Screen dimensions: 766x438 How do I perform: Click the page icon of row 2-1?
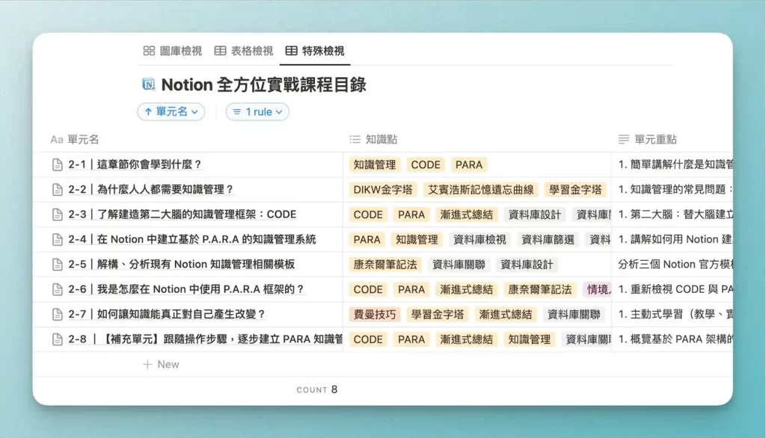pyautogui.click(x=57, y=164)
